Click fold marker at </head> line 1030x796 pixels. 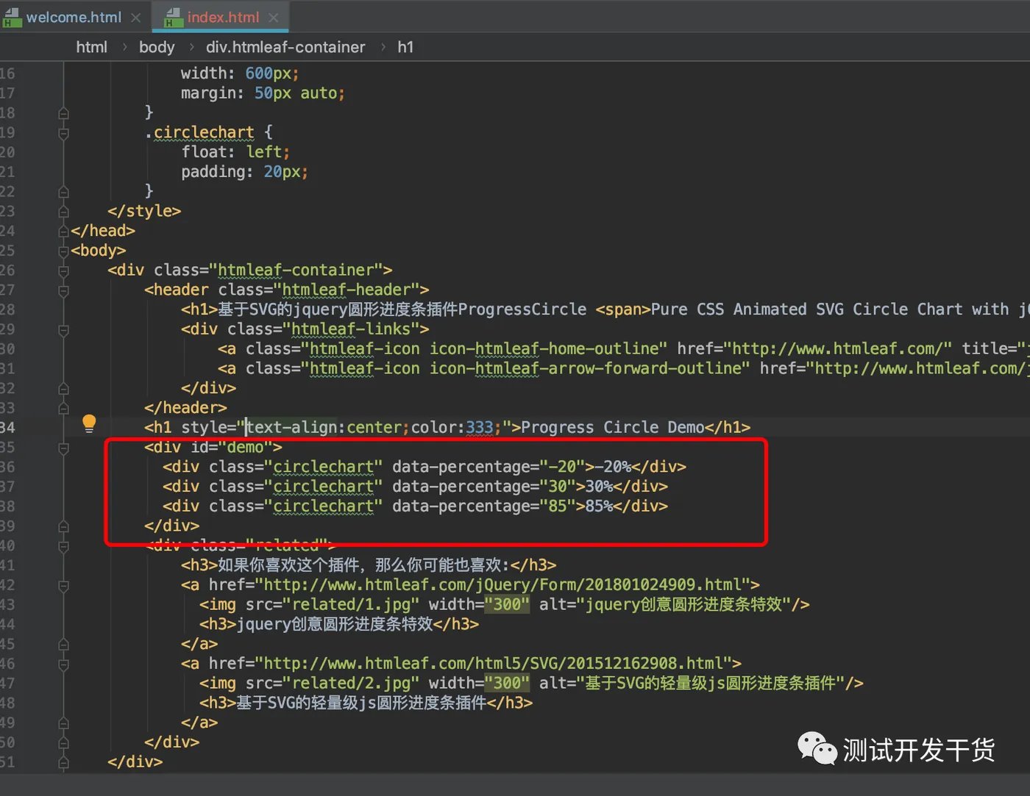64,232
